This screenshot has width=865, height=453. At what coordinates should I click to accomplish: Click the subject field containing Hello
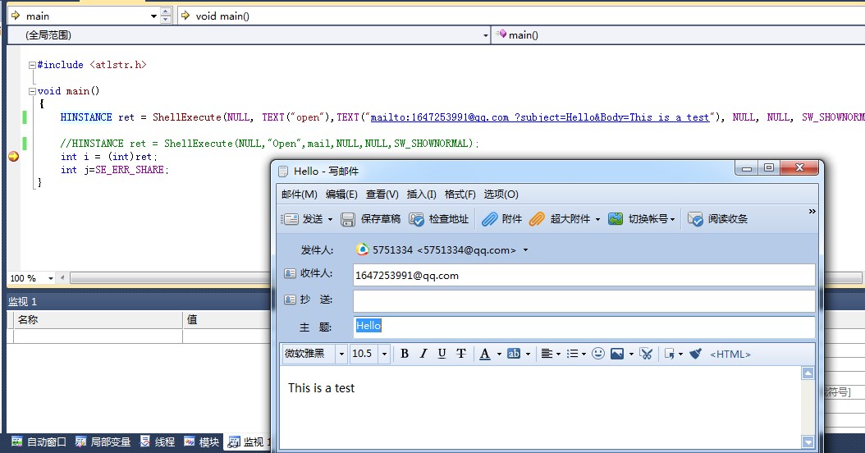[x=584, y=327]
